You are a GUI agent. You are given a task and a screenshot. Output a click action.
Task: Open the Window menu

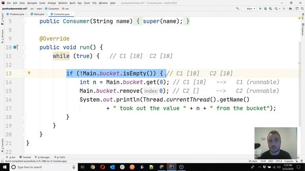point(103,3)
